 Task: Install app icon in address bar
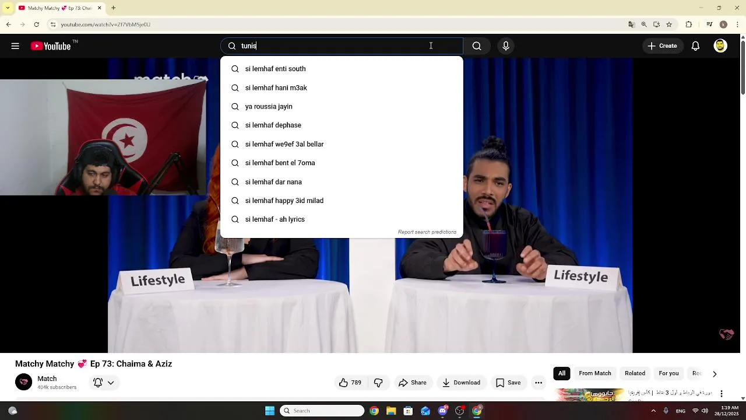pos(656,24)
